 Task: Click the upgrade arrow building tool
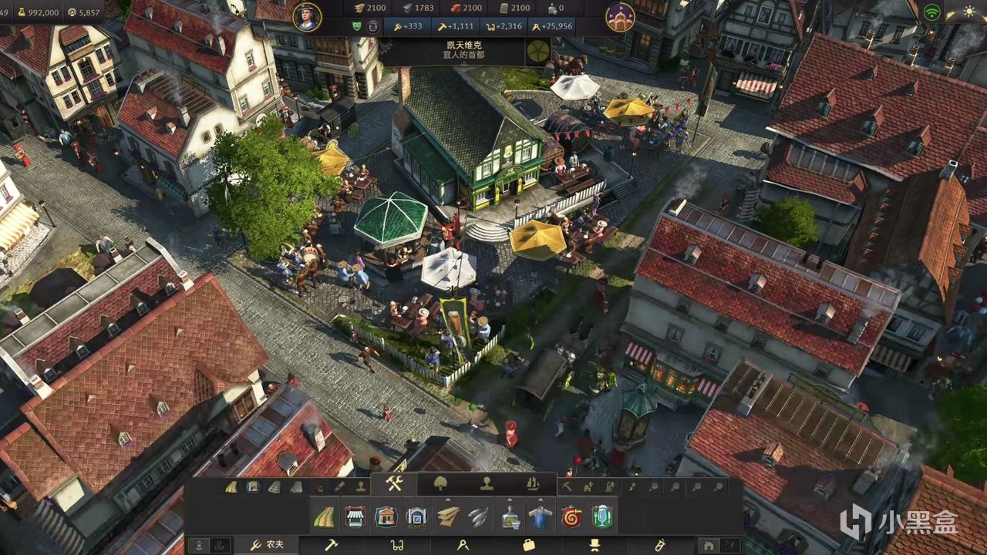tap(588, 486)
